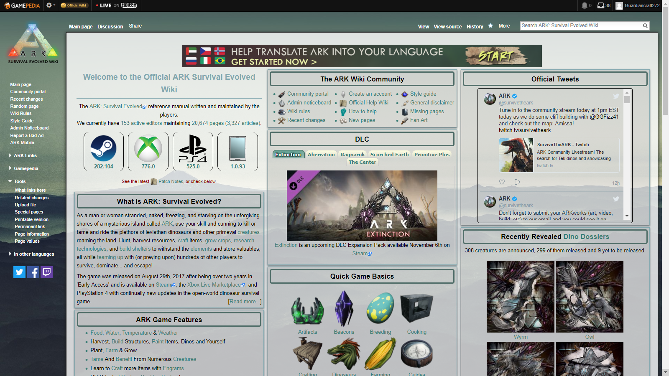The image size is (669, 376).
Task: Open the Mobile platform icon
Action: click(237, 148)
